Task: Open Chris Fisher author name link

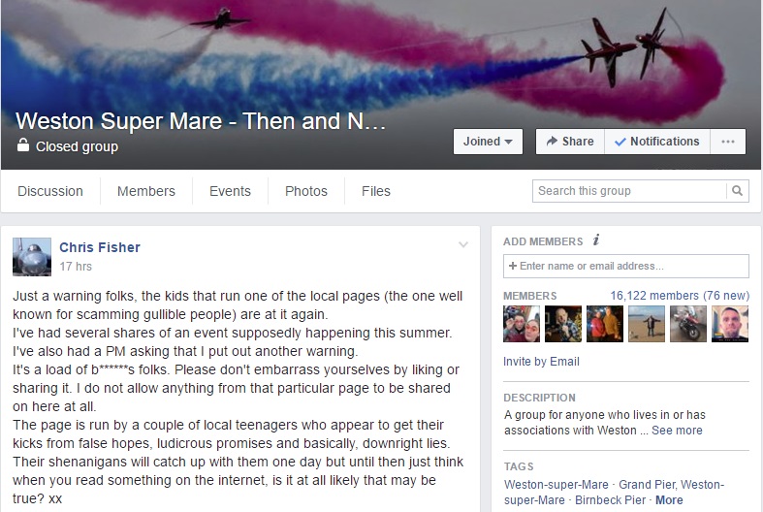Action: tap(100, 247)
